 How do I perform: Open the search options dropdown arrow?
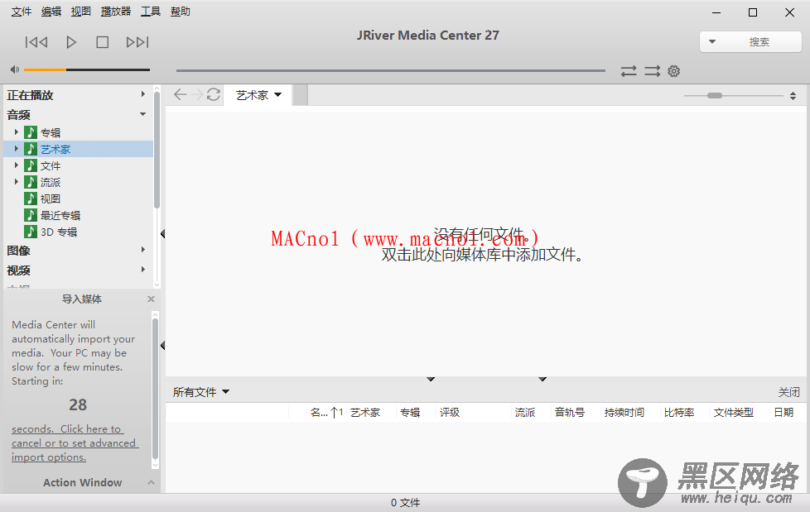(711, 42)
